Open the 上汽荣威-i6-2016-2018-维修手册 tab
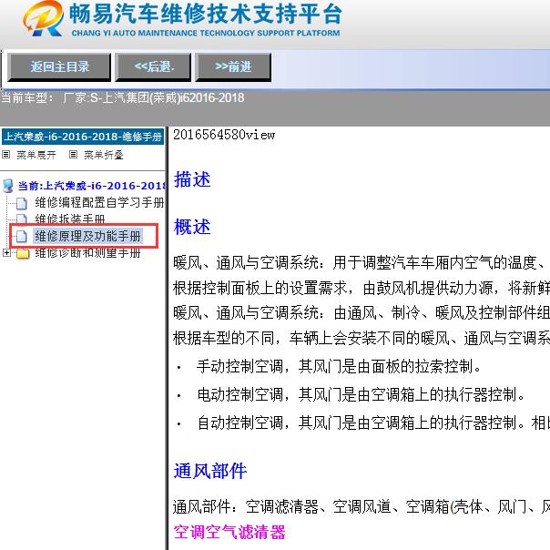The image size is (550, 550). [83, 137]
